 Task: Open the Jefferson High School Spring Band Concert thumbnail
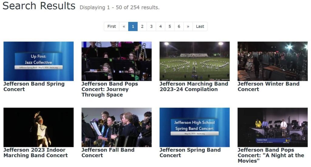195,127
